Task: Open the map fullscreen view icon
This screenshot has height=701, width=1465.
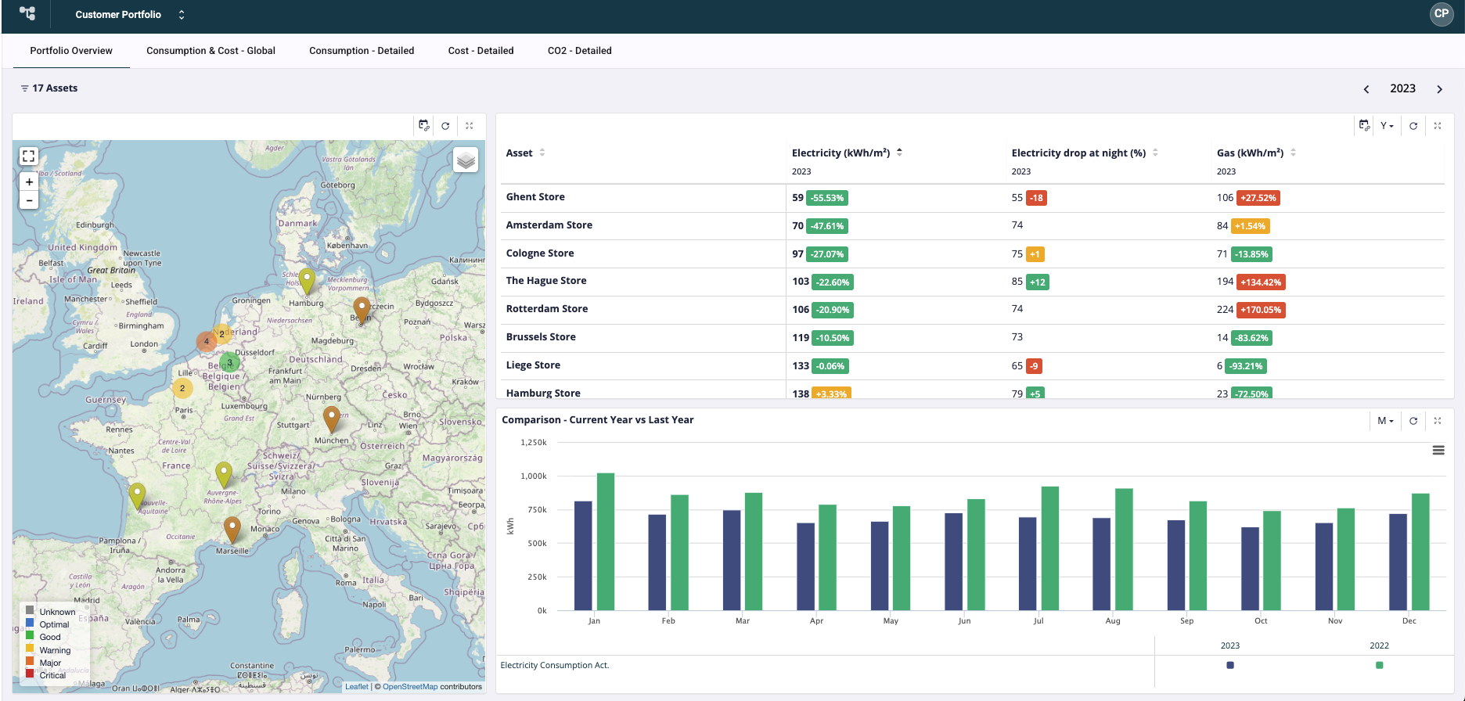Action: coord(28,156)
